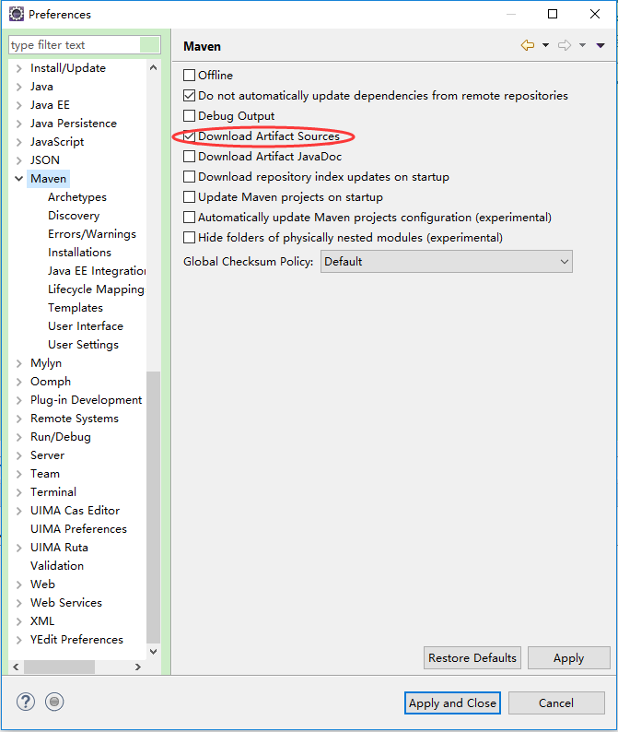Clear the filter text box button
The image size is (618, 732).
150,45
